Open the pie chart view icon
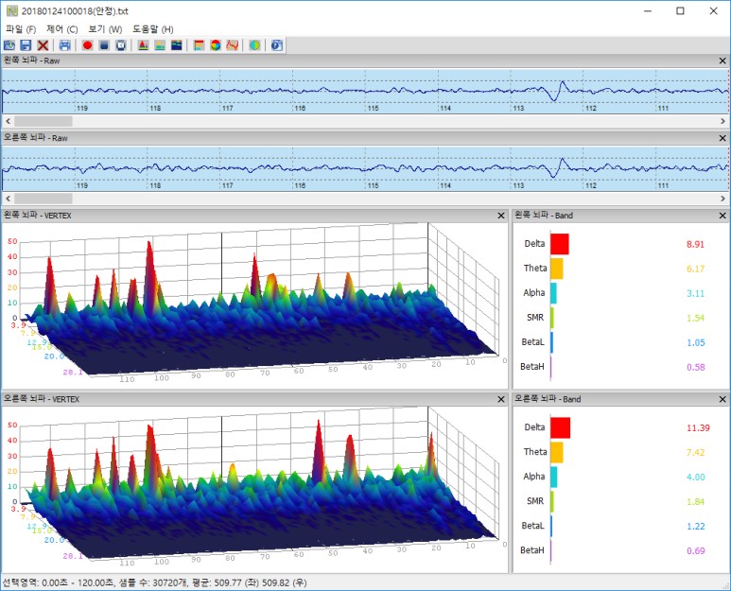The height and width of the screenshot is (591, 731). (x=216, y=45)
